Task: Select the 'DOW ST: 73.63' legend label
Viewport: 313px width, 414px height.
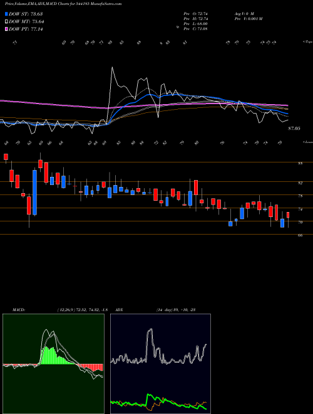Action: point(26,14)
